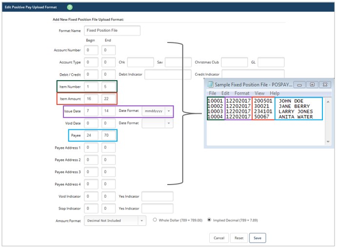Screen dimensions: 337x248
Task: Close the Sample Fixed Position File window
Action: pyautogui.click(x=325, y=85)
